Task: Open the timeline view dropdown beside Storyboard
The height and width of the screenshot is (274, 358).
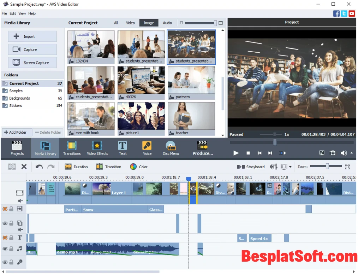Action: 290,167
